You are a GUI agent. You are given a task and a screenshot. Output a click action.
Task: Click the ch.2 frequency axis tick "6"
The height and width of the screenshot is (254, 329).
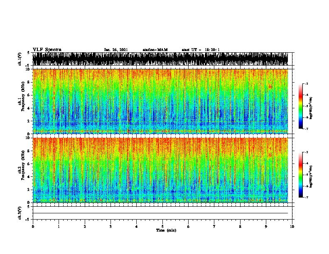tap(29, 164)
